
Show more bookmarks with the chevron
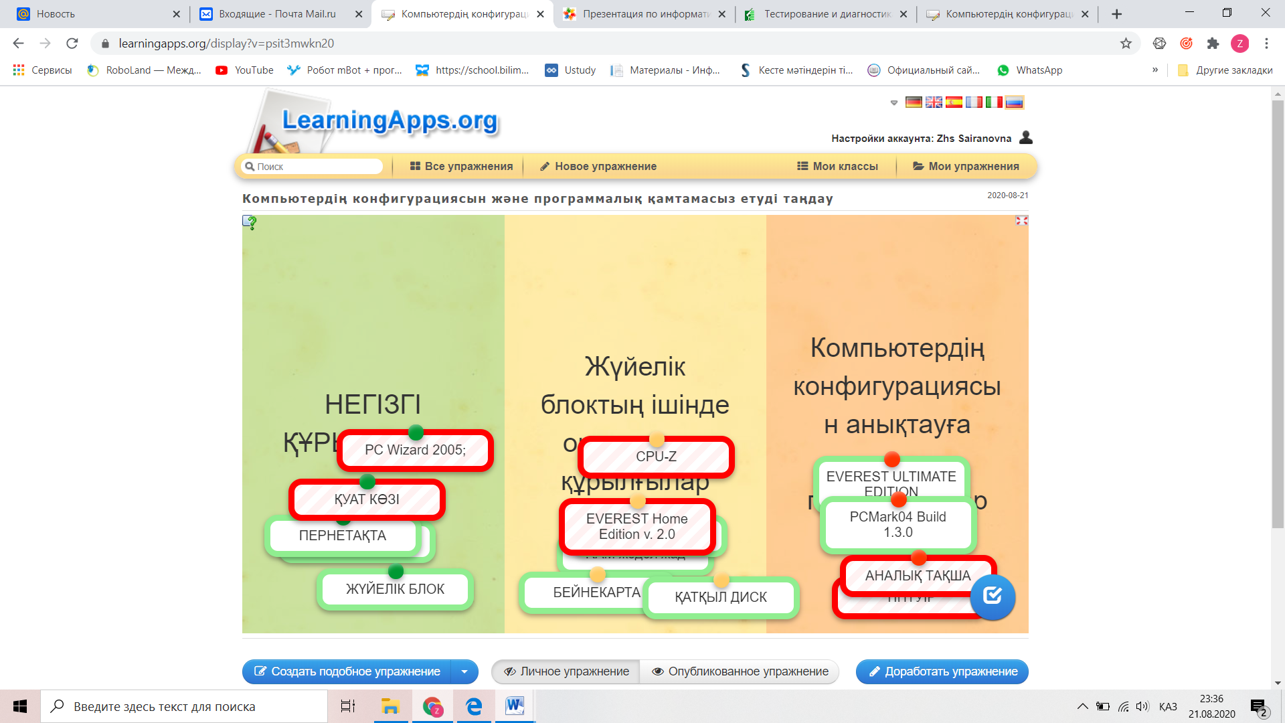click(x=1155, y=70)
